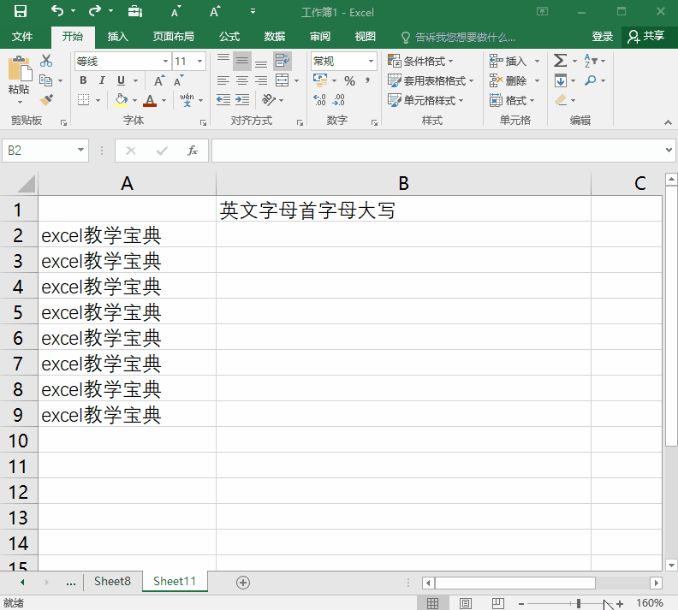Collapse the ribbon with the chevron
This screenshot has height=610, width=678.
668,122
